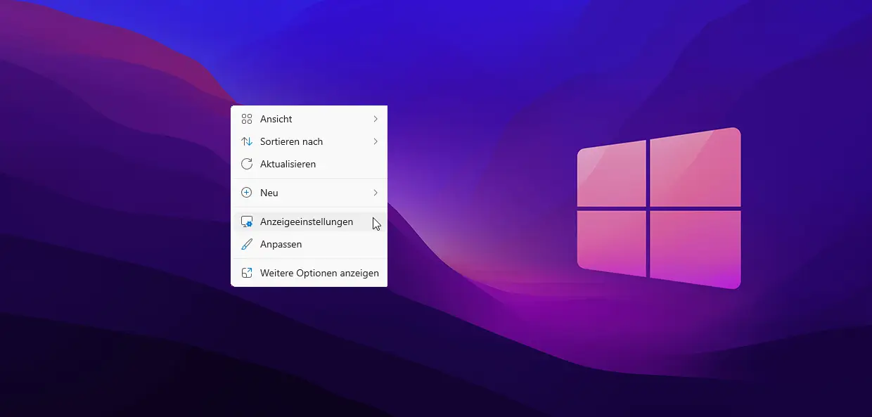This screenshot has height=417, width=872.
Task: Click the refresh icon beside Aktualisieren
Action: pyautogui.click(x=247, y=164)
